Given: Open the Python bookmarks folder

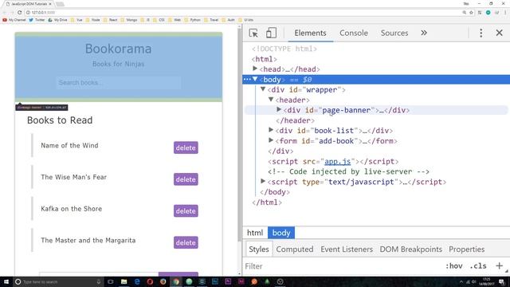Looking at the screenshot, I should click(x=192, y=20).
